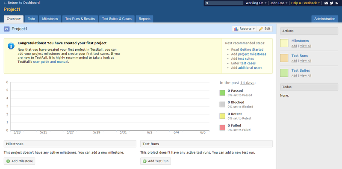Open the additional users link

(250, 68)
